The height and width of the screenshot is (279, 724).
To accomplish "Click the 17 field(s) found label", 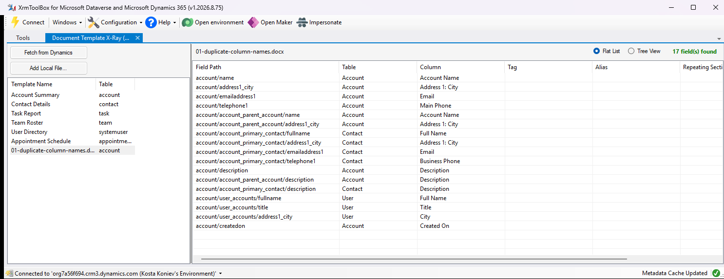I will point(694,51).
